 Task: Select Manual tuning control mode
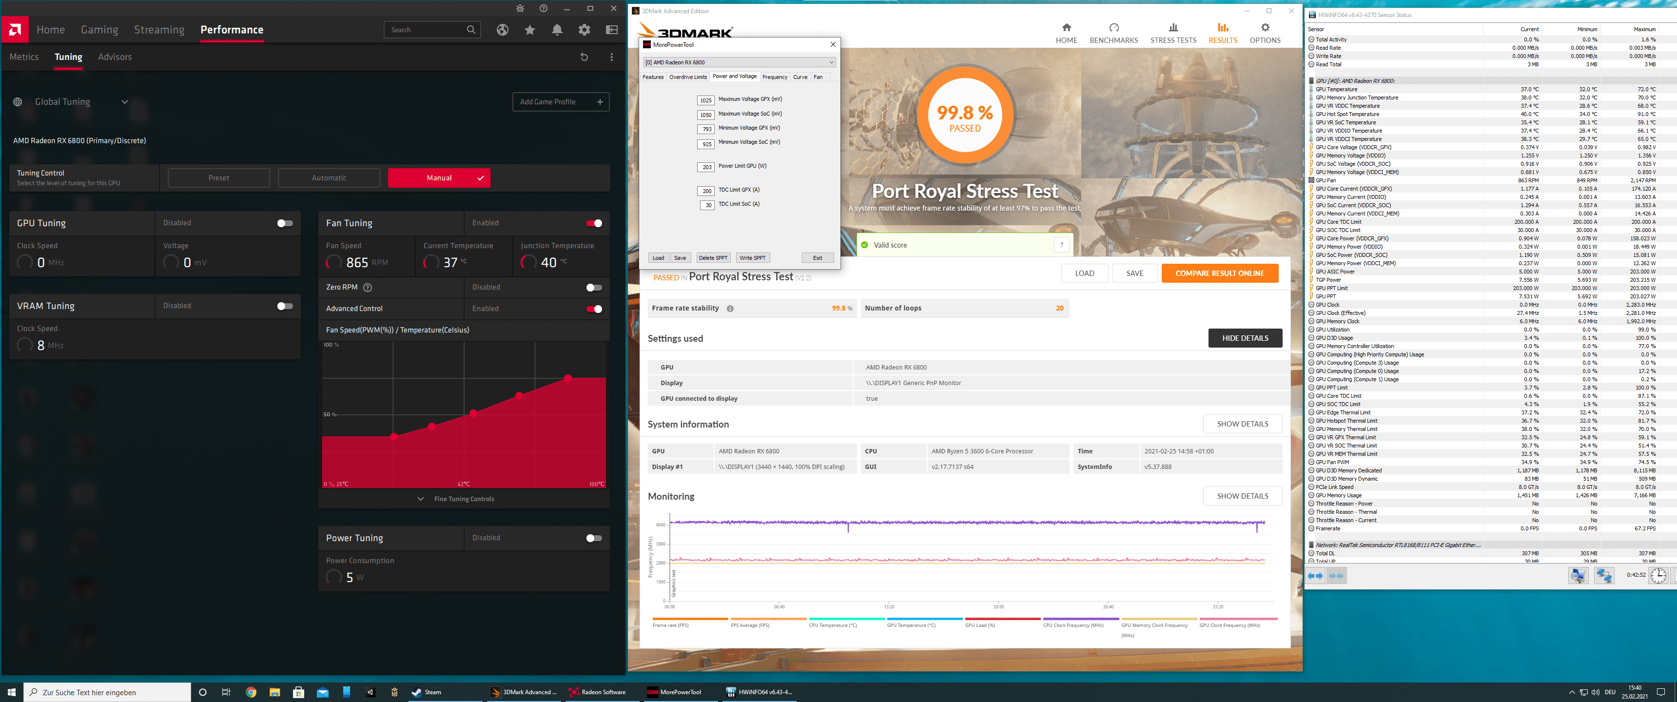(x=439, y=178)
